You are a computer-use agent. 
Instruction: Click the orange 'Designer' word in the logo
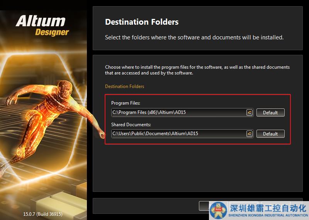pos(52,32)
